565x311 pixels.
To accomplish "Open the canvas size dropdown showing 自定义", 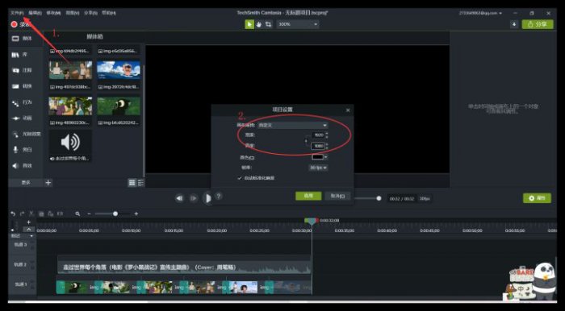I will (x=292, y=125).
